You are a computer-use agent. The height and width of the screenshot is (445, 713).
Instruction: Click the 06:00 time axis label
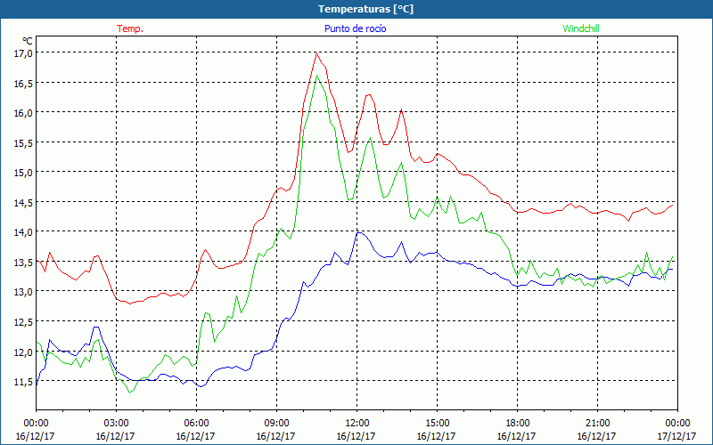click(x=196, y=423)
